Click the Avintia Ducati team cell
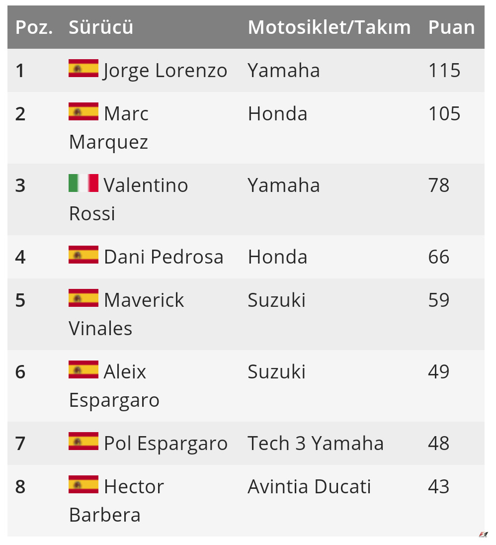 (309, 487)
